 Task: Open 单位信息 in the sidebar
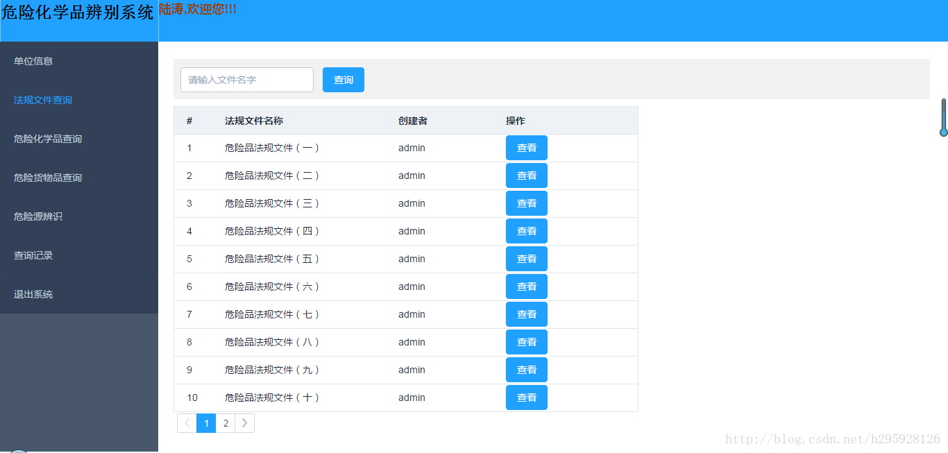(79, 61)
